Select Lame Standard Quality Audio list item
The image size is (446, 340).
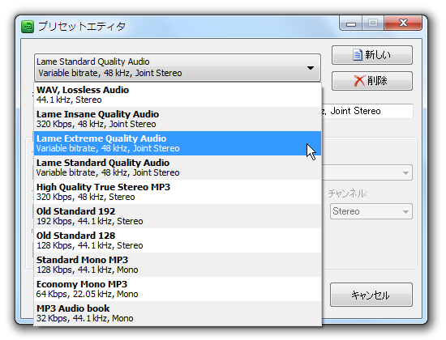click(178, 168)
